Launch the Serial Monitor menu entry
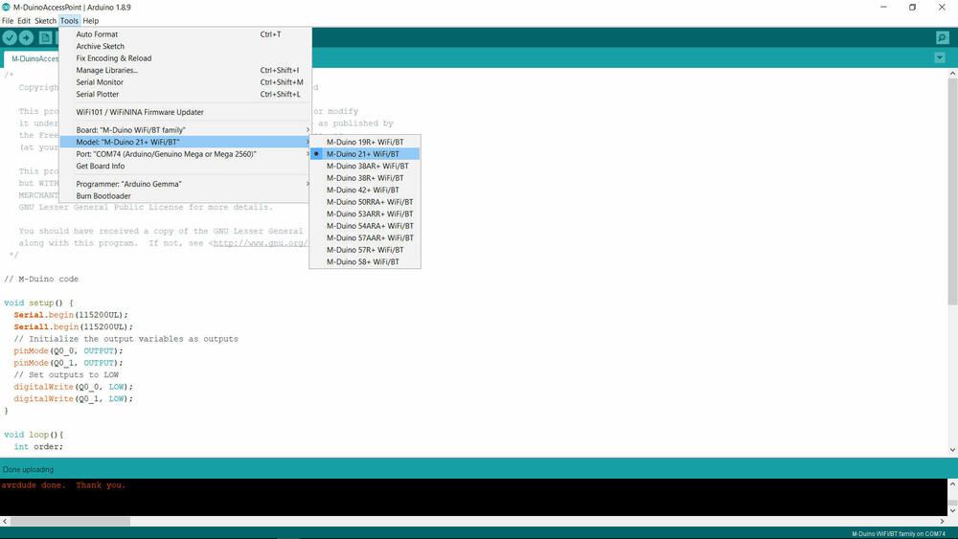 coord(185,82)
